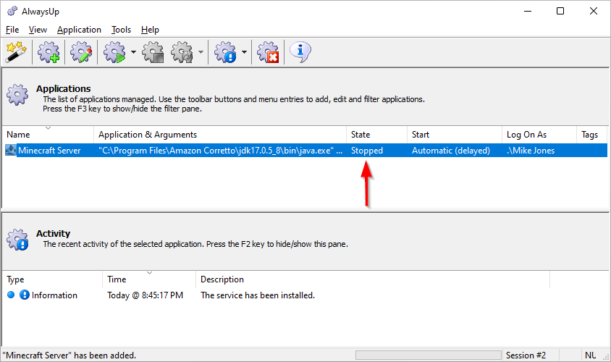Click the Information activity entry icon

coord(25,295)
